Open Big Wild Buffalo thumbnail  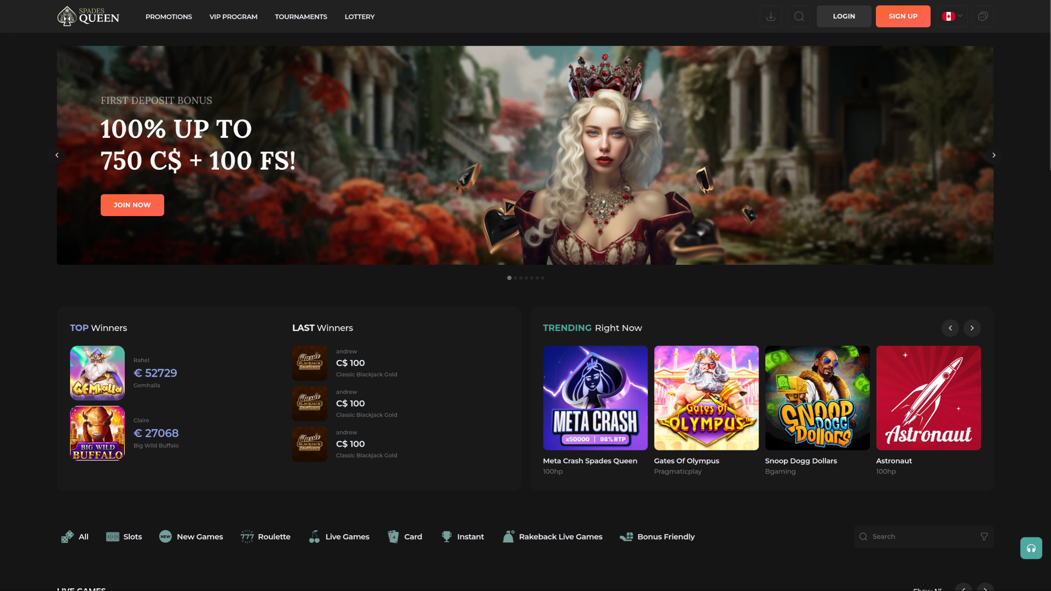point(97,433)
